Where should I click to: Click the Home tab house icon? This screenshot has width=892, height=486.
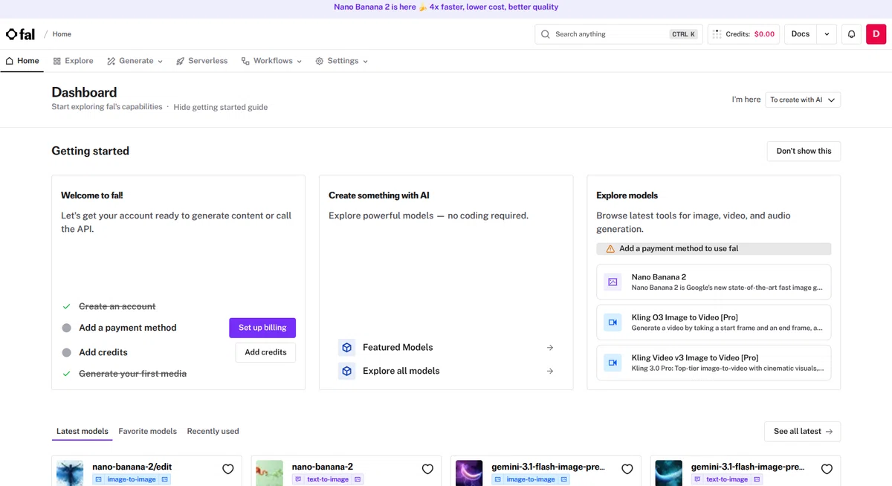coord(10,61)
